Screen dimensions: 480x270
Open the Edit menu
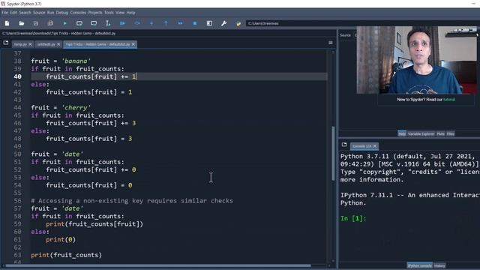tap(13, 13)
